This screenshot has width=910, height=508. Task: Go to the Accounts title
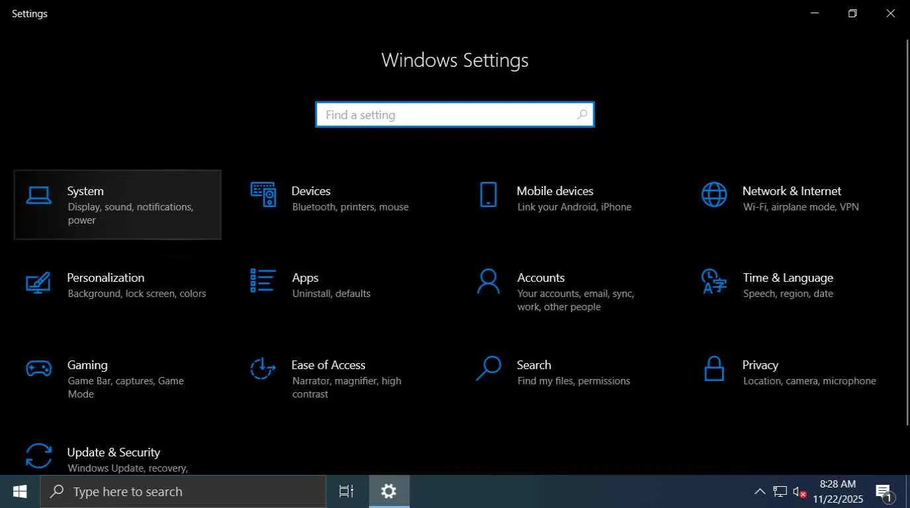541,278
